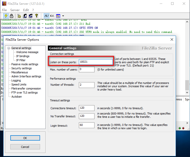Open the File menu
Viewport: 190px width, 157px height.
pos(4,10)
